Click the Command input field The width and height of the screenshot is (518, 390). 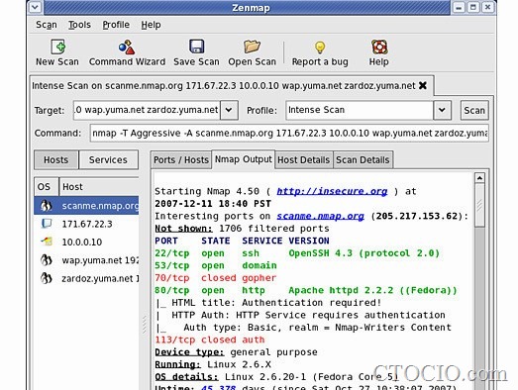click(x=289, y=133)
